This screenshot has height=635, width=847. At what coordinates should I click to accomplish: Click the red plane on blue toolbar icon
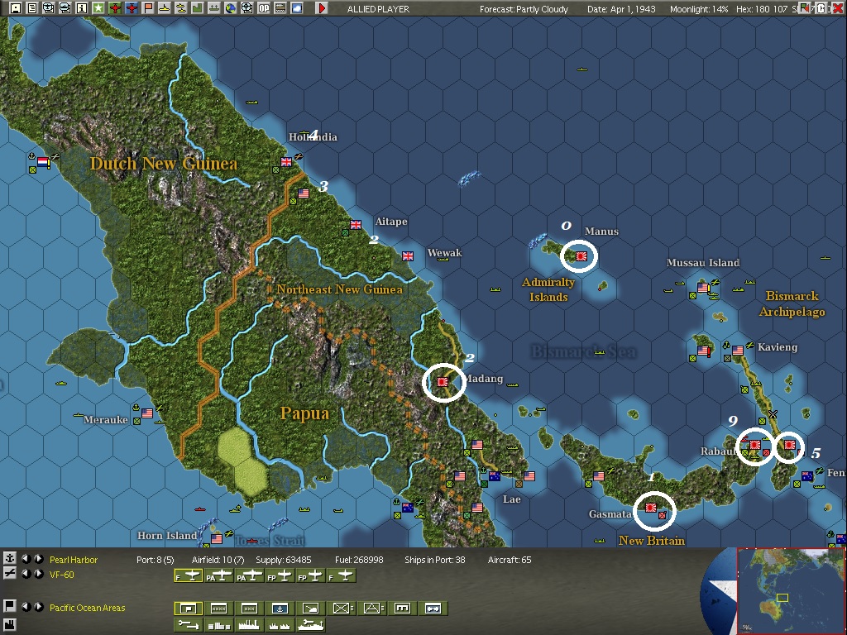[132, 7]
